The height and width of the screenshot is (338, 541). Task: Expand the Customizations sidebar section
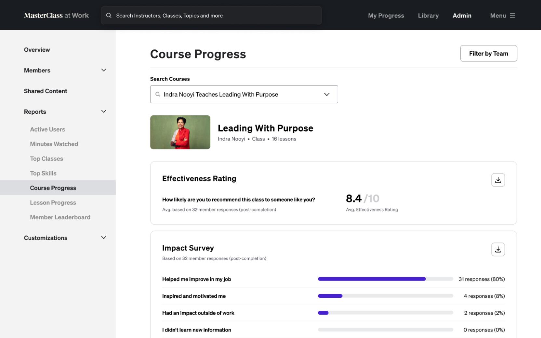coord(104,238)
